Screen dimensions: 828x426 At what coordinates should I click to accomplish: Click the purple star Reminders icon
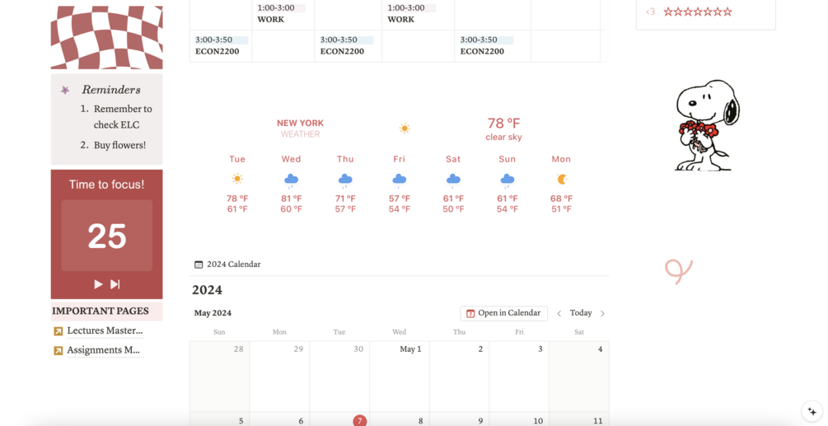tap(65, 91)
